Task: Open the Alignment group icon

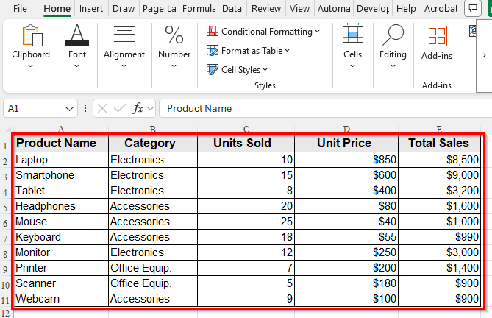Action: click(124, 35)
